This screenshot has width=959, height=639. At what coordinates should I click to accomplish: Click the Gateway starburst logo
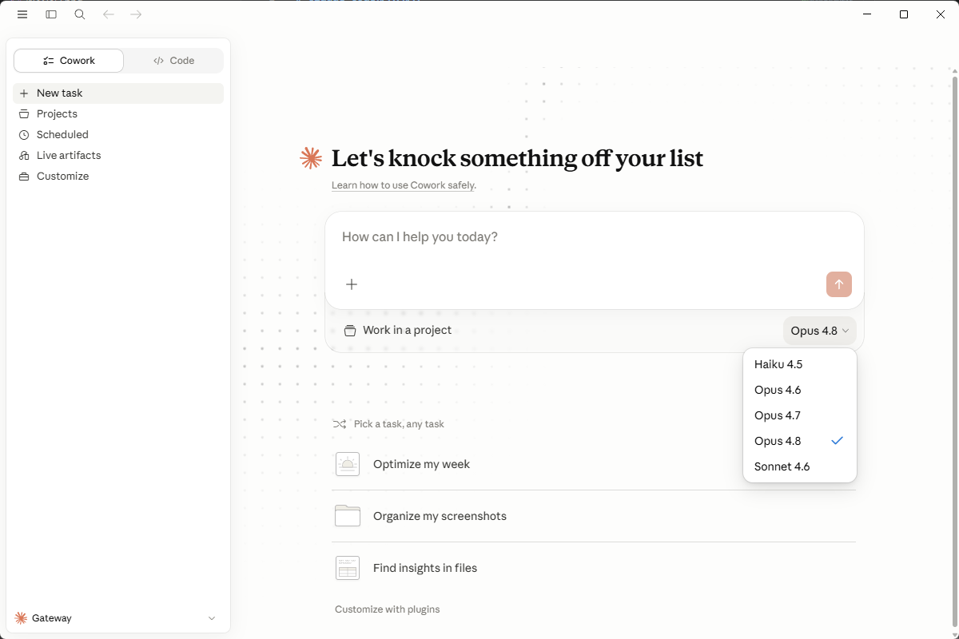22,618
